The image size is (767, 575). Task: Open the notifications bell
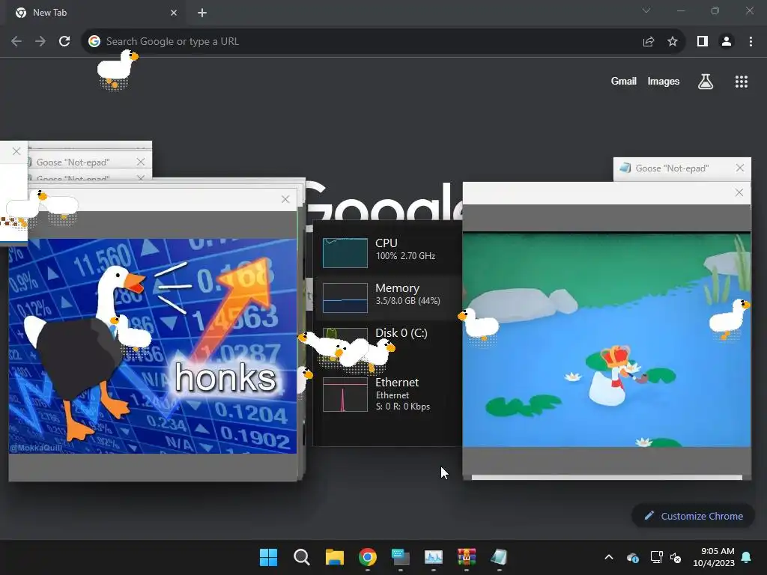pyautogui.click(x=747, y=557)
